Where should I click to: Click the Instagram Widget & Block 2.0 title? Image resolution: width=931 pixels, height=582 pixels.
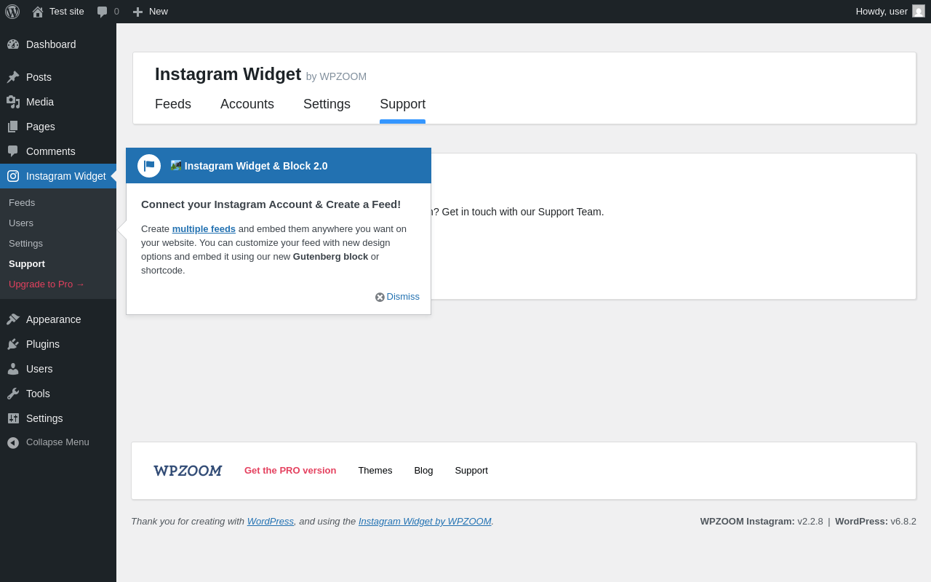tap(256, 166)
